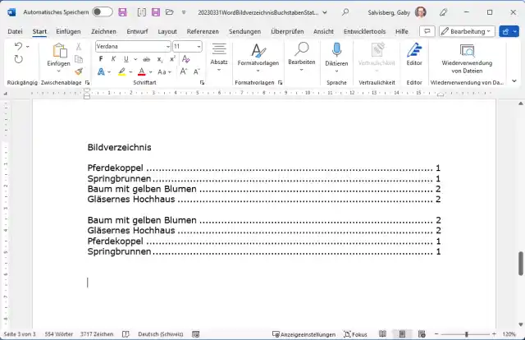Expand the font size 11 dropdown
The image size is (525, 340).
click(x=199, y=47)
